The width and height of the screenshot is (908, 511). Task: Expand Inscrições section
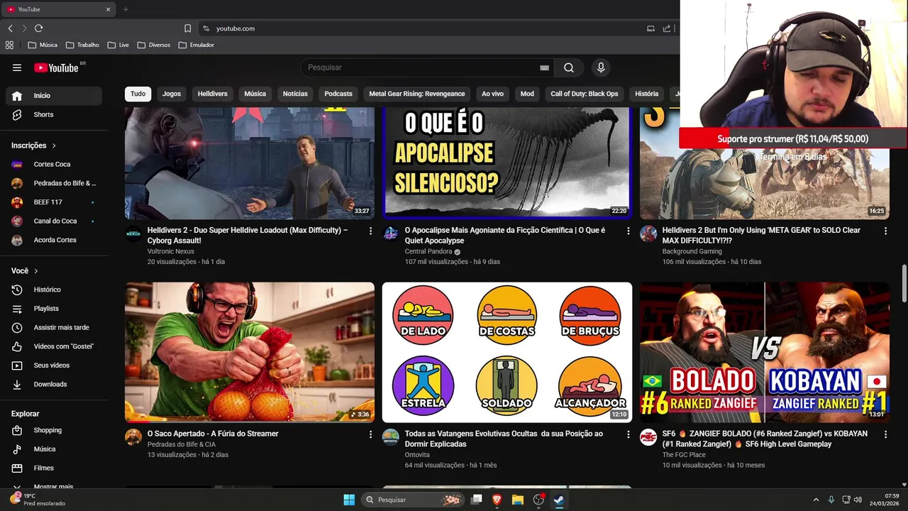(x=33, y=145)
